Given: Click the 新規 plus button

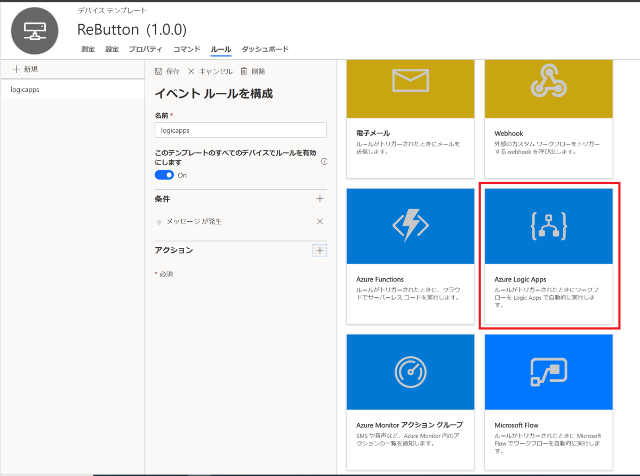Looking at the screenshot, I should pyautogui.click(x=25, y=69).
